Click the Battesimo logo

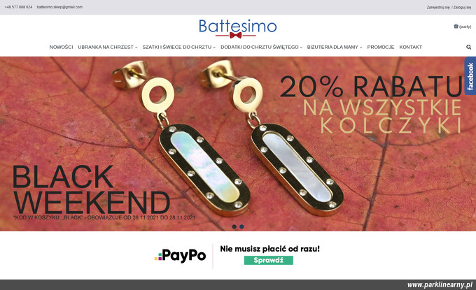tap(237, 29)
